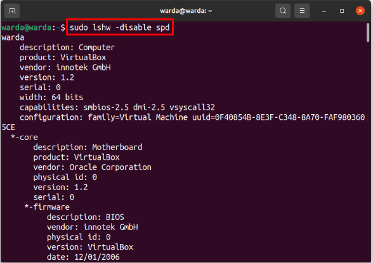
Task: Click the 'vendor: Oracle Corporation' line
Action: [x=93, y=167]
